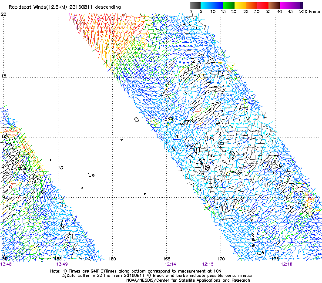Click the latitude axis label '5'

[x=3, y=196]
